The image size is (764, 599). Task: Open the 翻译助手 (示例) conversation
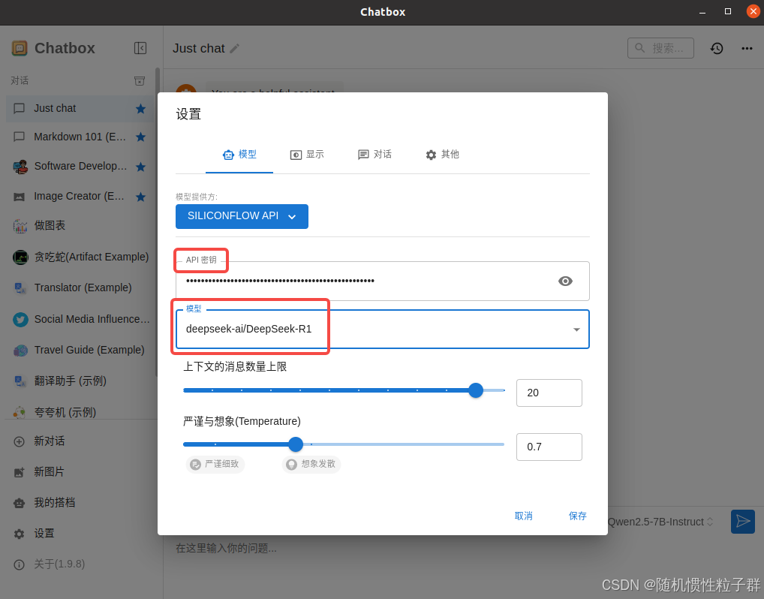(x=80, y=381)
